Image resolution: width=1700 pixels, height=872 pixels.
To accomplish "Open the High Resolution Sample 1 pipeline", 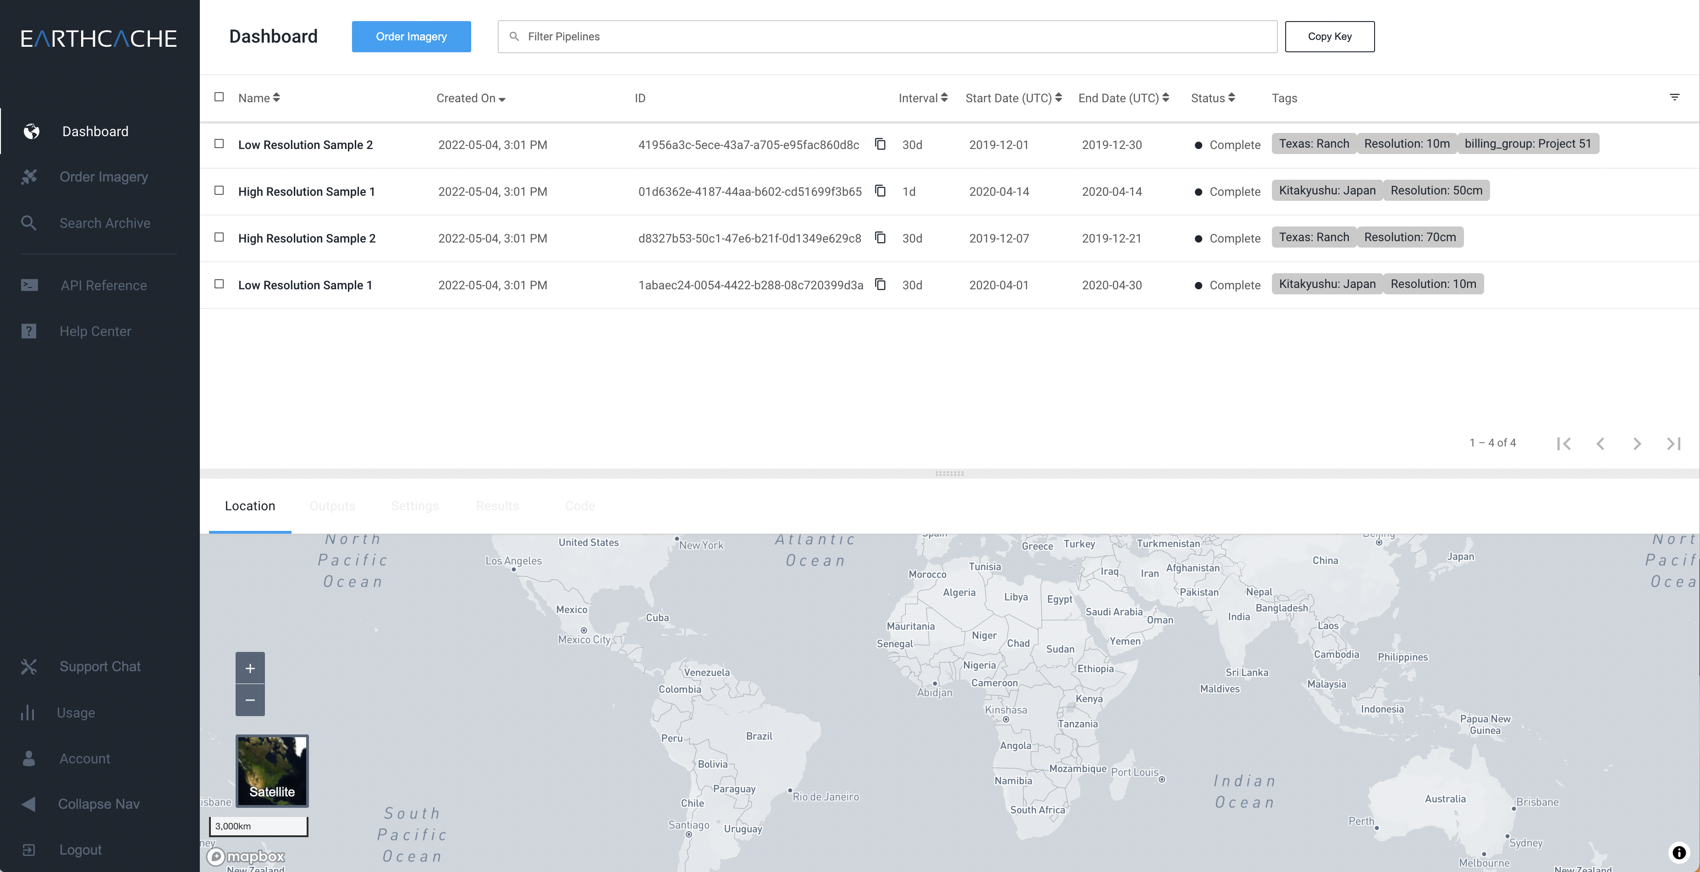I will (x=306, y=192).
